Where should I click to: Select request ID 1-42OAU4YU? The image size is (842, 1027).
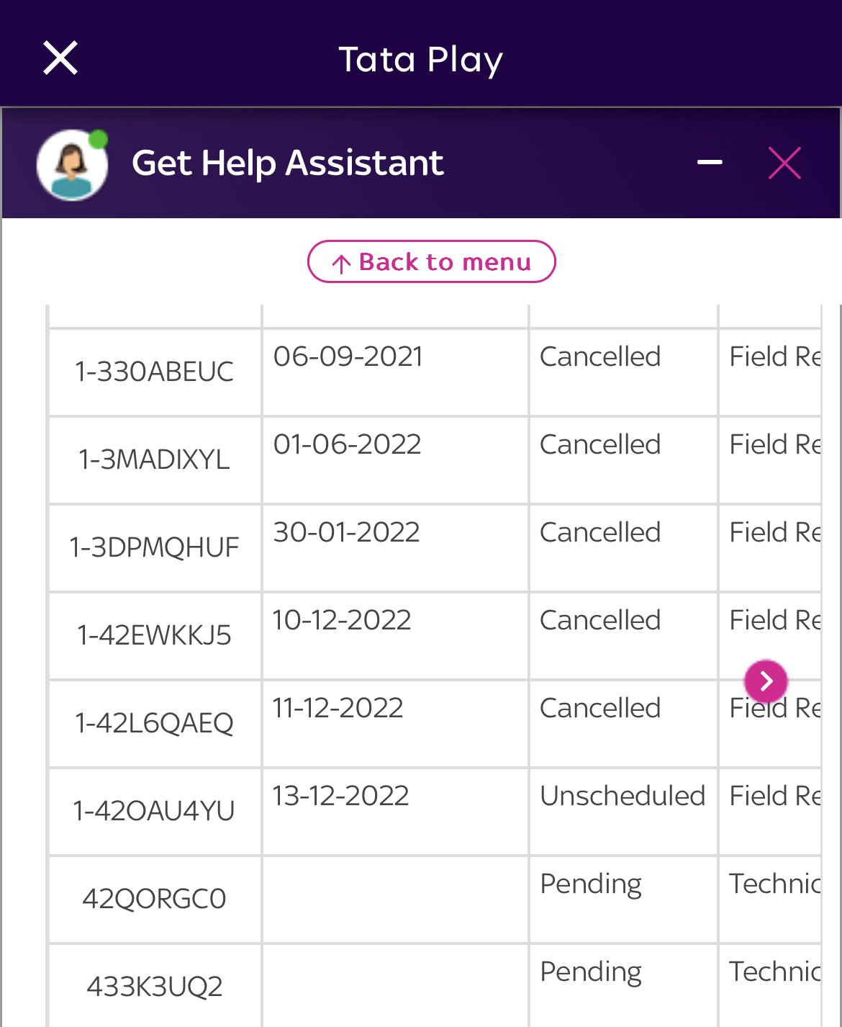tap(155, 811)
